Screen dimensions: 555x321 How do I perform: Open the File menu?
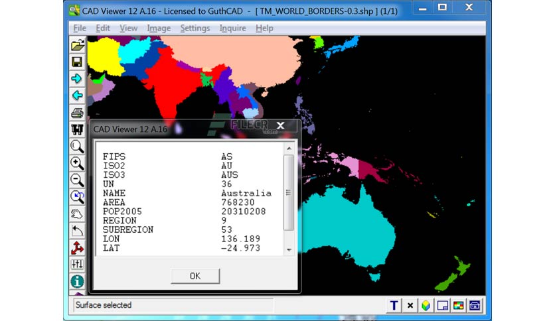(80, 29)
